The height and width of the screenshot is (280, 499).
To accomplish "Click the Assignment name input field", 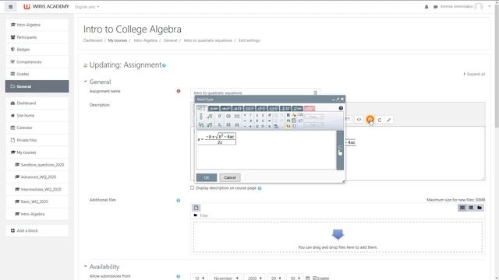I will pos(255,93).
